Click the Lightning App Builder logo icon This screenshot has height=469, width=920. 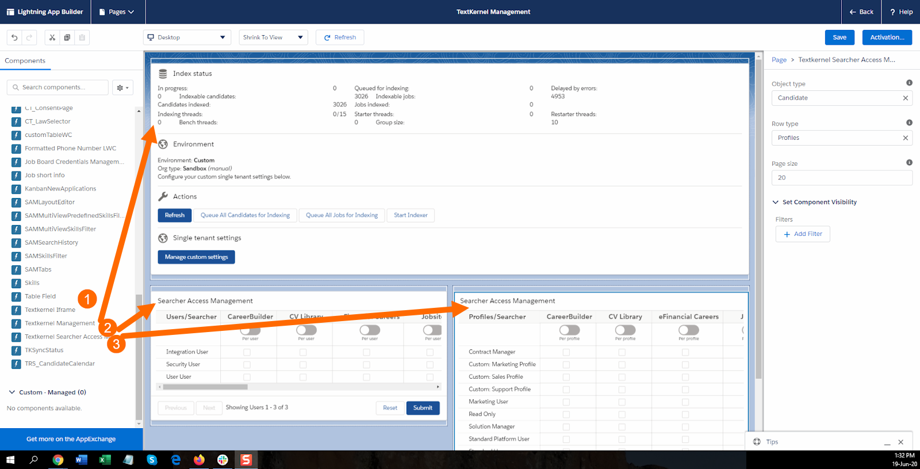point(10,12)
